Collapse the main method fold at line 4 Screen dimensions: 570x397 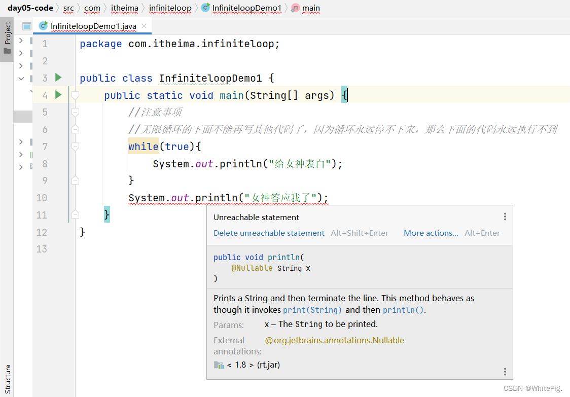(x=76, y=95)
